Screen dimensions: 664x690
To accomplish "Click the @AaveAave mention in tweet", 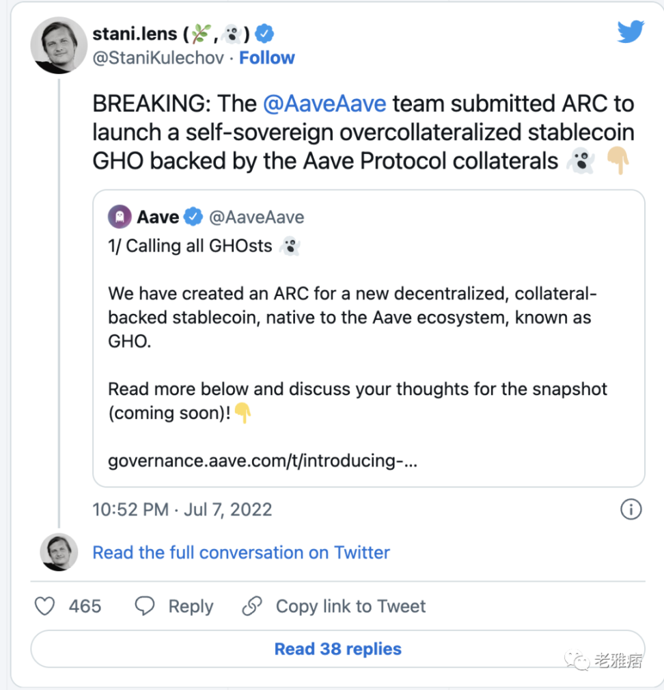I will (x=324, y=104).
